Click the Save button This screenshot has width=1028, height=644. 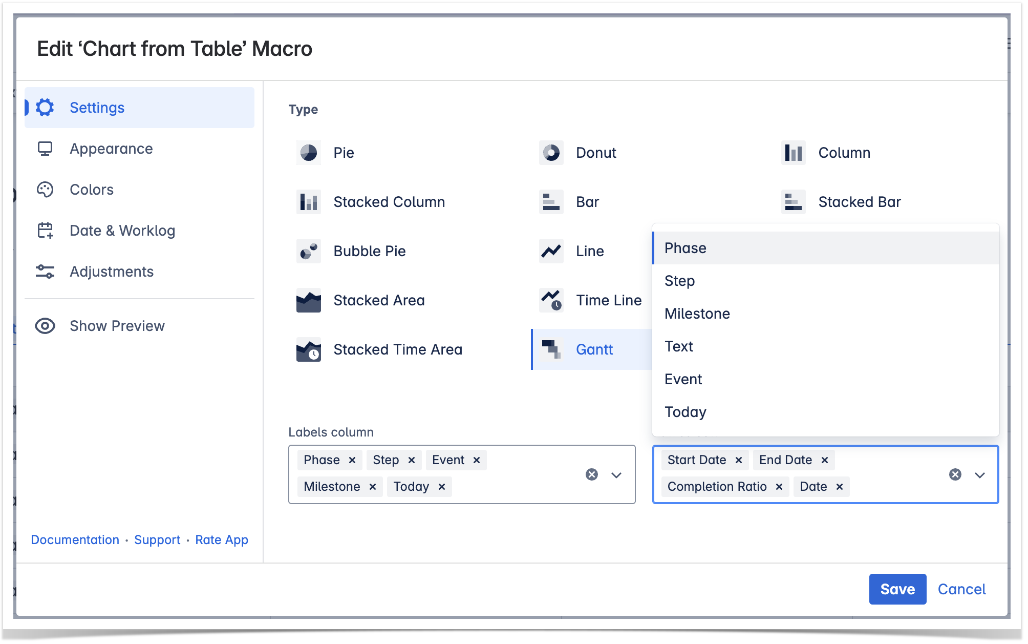tap(897, 589)
